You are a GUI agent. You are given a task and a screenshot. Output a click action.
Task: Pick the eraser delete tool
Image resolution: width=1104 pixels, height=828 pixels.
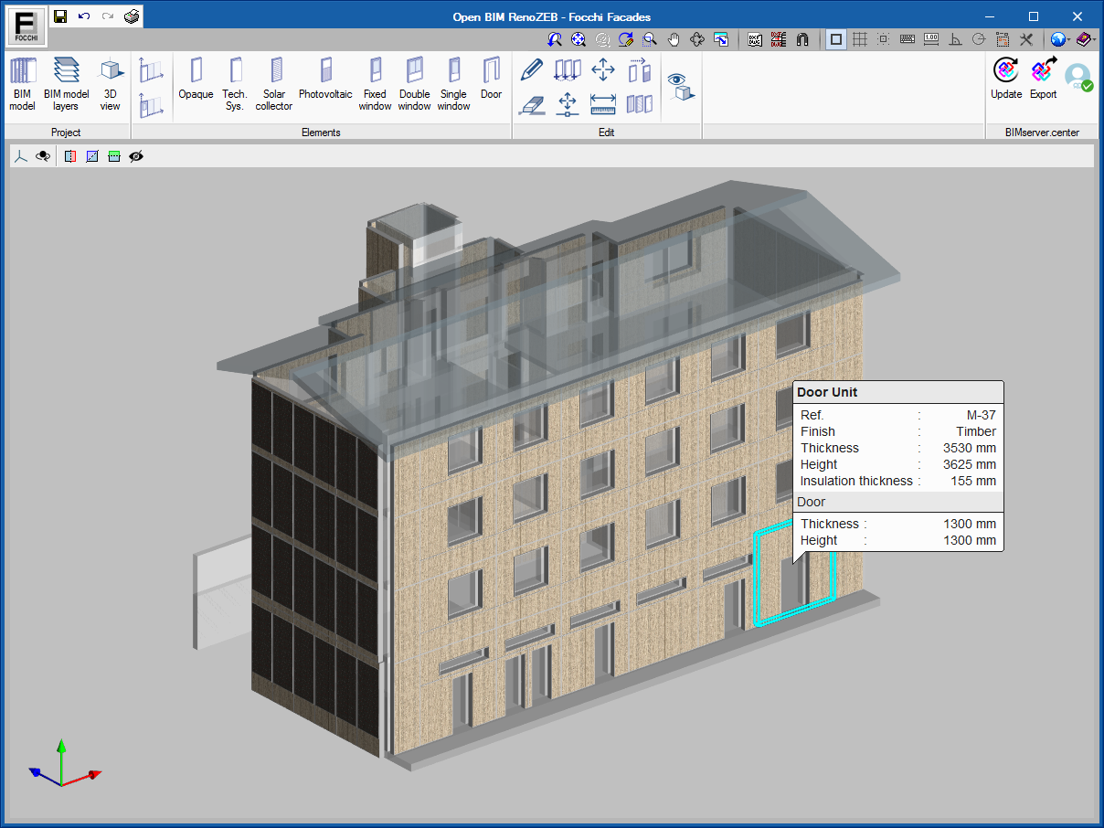click(532, 105)
